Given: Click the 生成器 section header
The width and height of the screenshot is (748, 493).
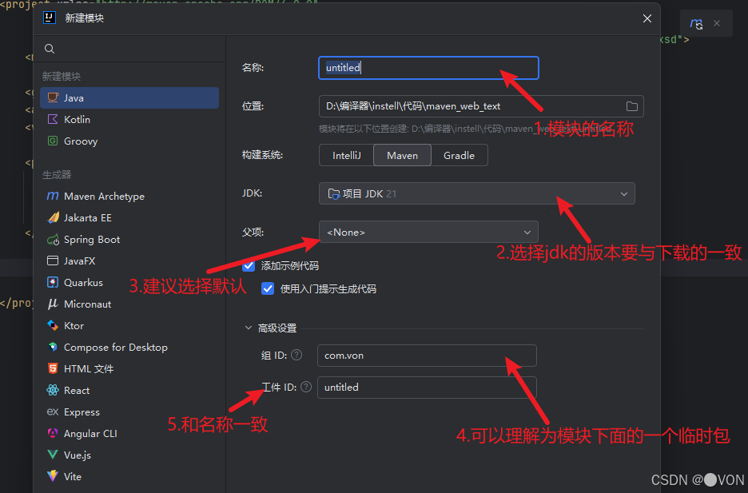Looking at the screenshot, I should 57,174.
